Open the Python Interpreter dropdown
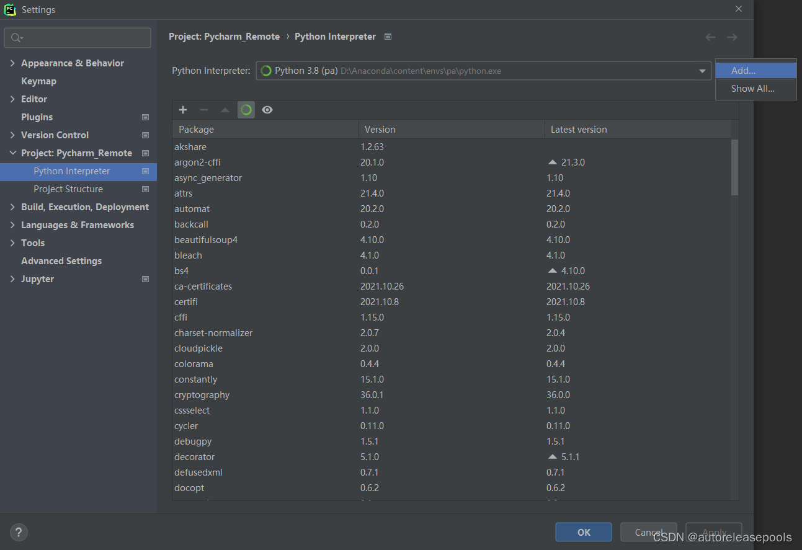 point(702,71)
